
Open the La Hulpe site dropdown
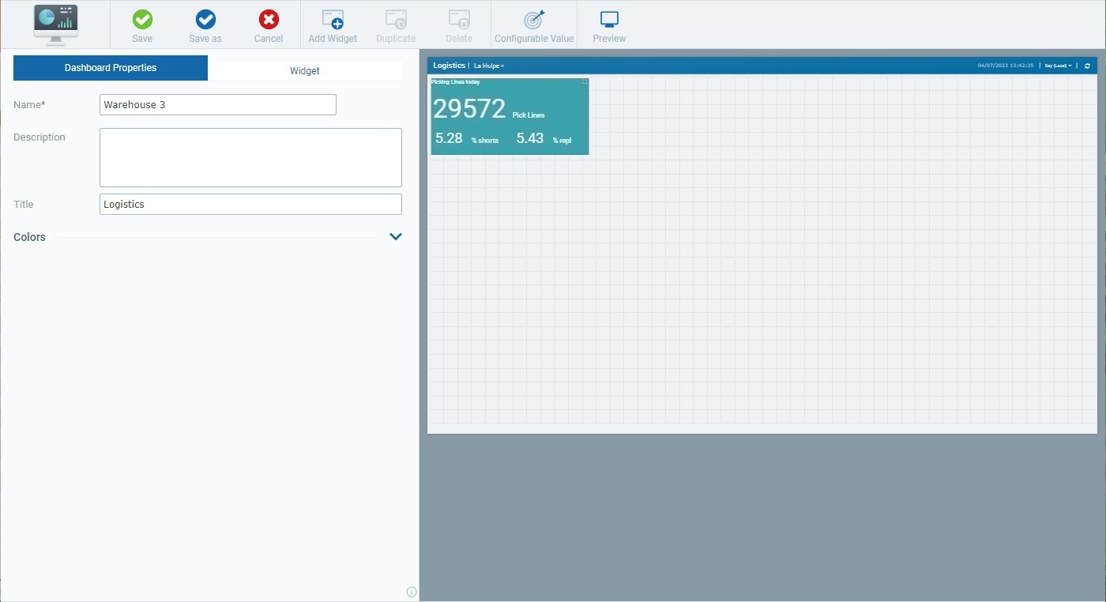coord(489,66)
